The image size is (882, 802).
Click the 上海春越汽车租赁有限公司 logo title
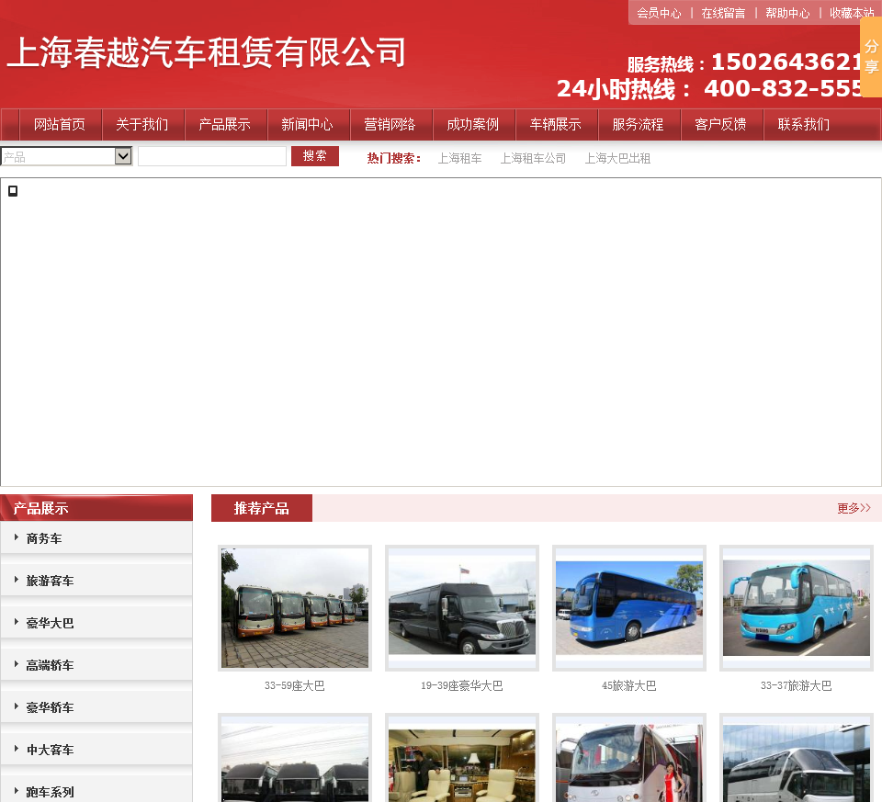coord(207,52)
